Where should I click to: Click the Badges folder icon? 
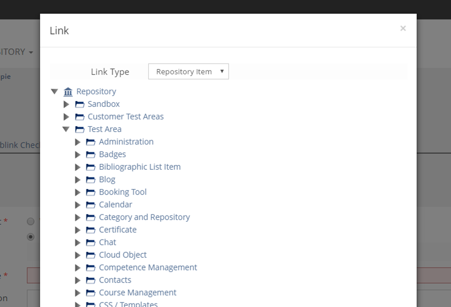click(x=90, y=154)
